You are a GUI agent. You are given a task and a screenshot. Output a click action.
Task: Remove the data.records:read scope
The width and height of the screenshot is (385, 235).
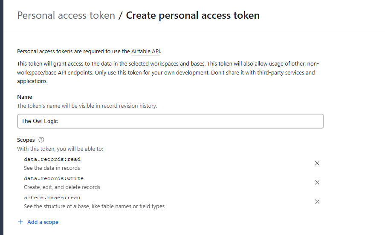pyautogui.click(x=317, y=163)
